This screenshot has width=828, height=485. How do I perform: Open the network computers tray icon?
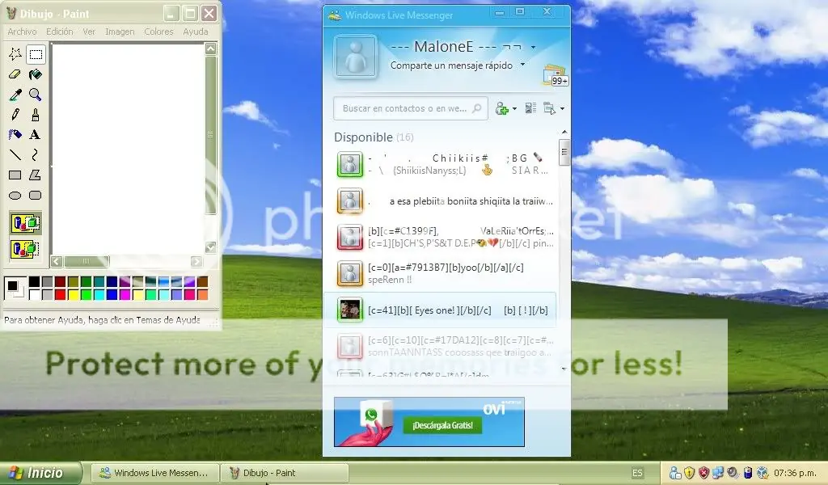[x=718, y=473]
